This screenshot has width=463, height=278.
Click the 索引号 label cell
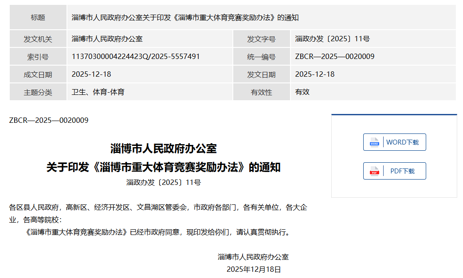point(38,57)
